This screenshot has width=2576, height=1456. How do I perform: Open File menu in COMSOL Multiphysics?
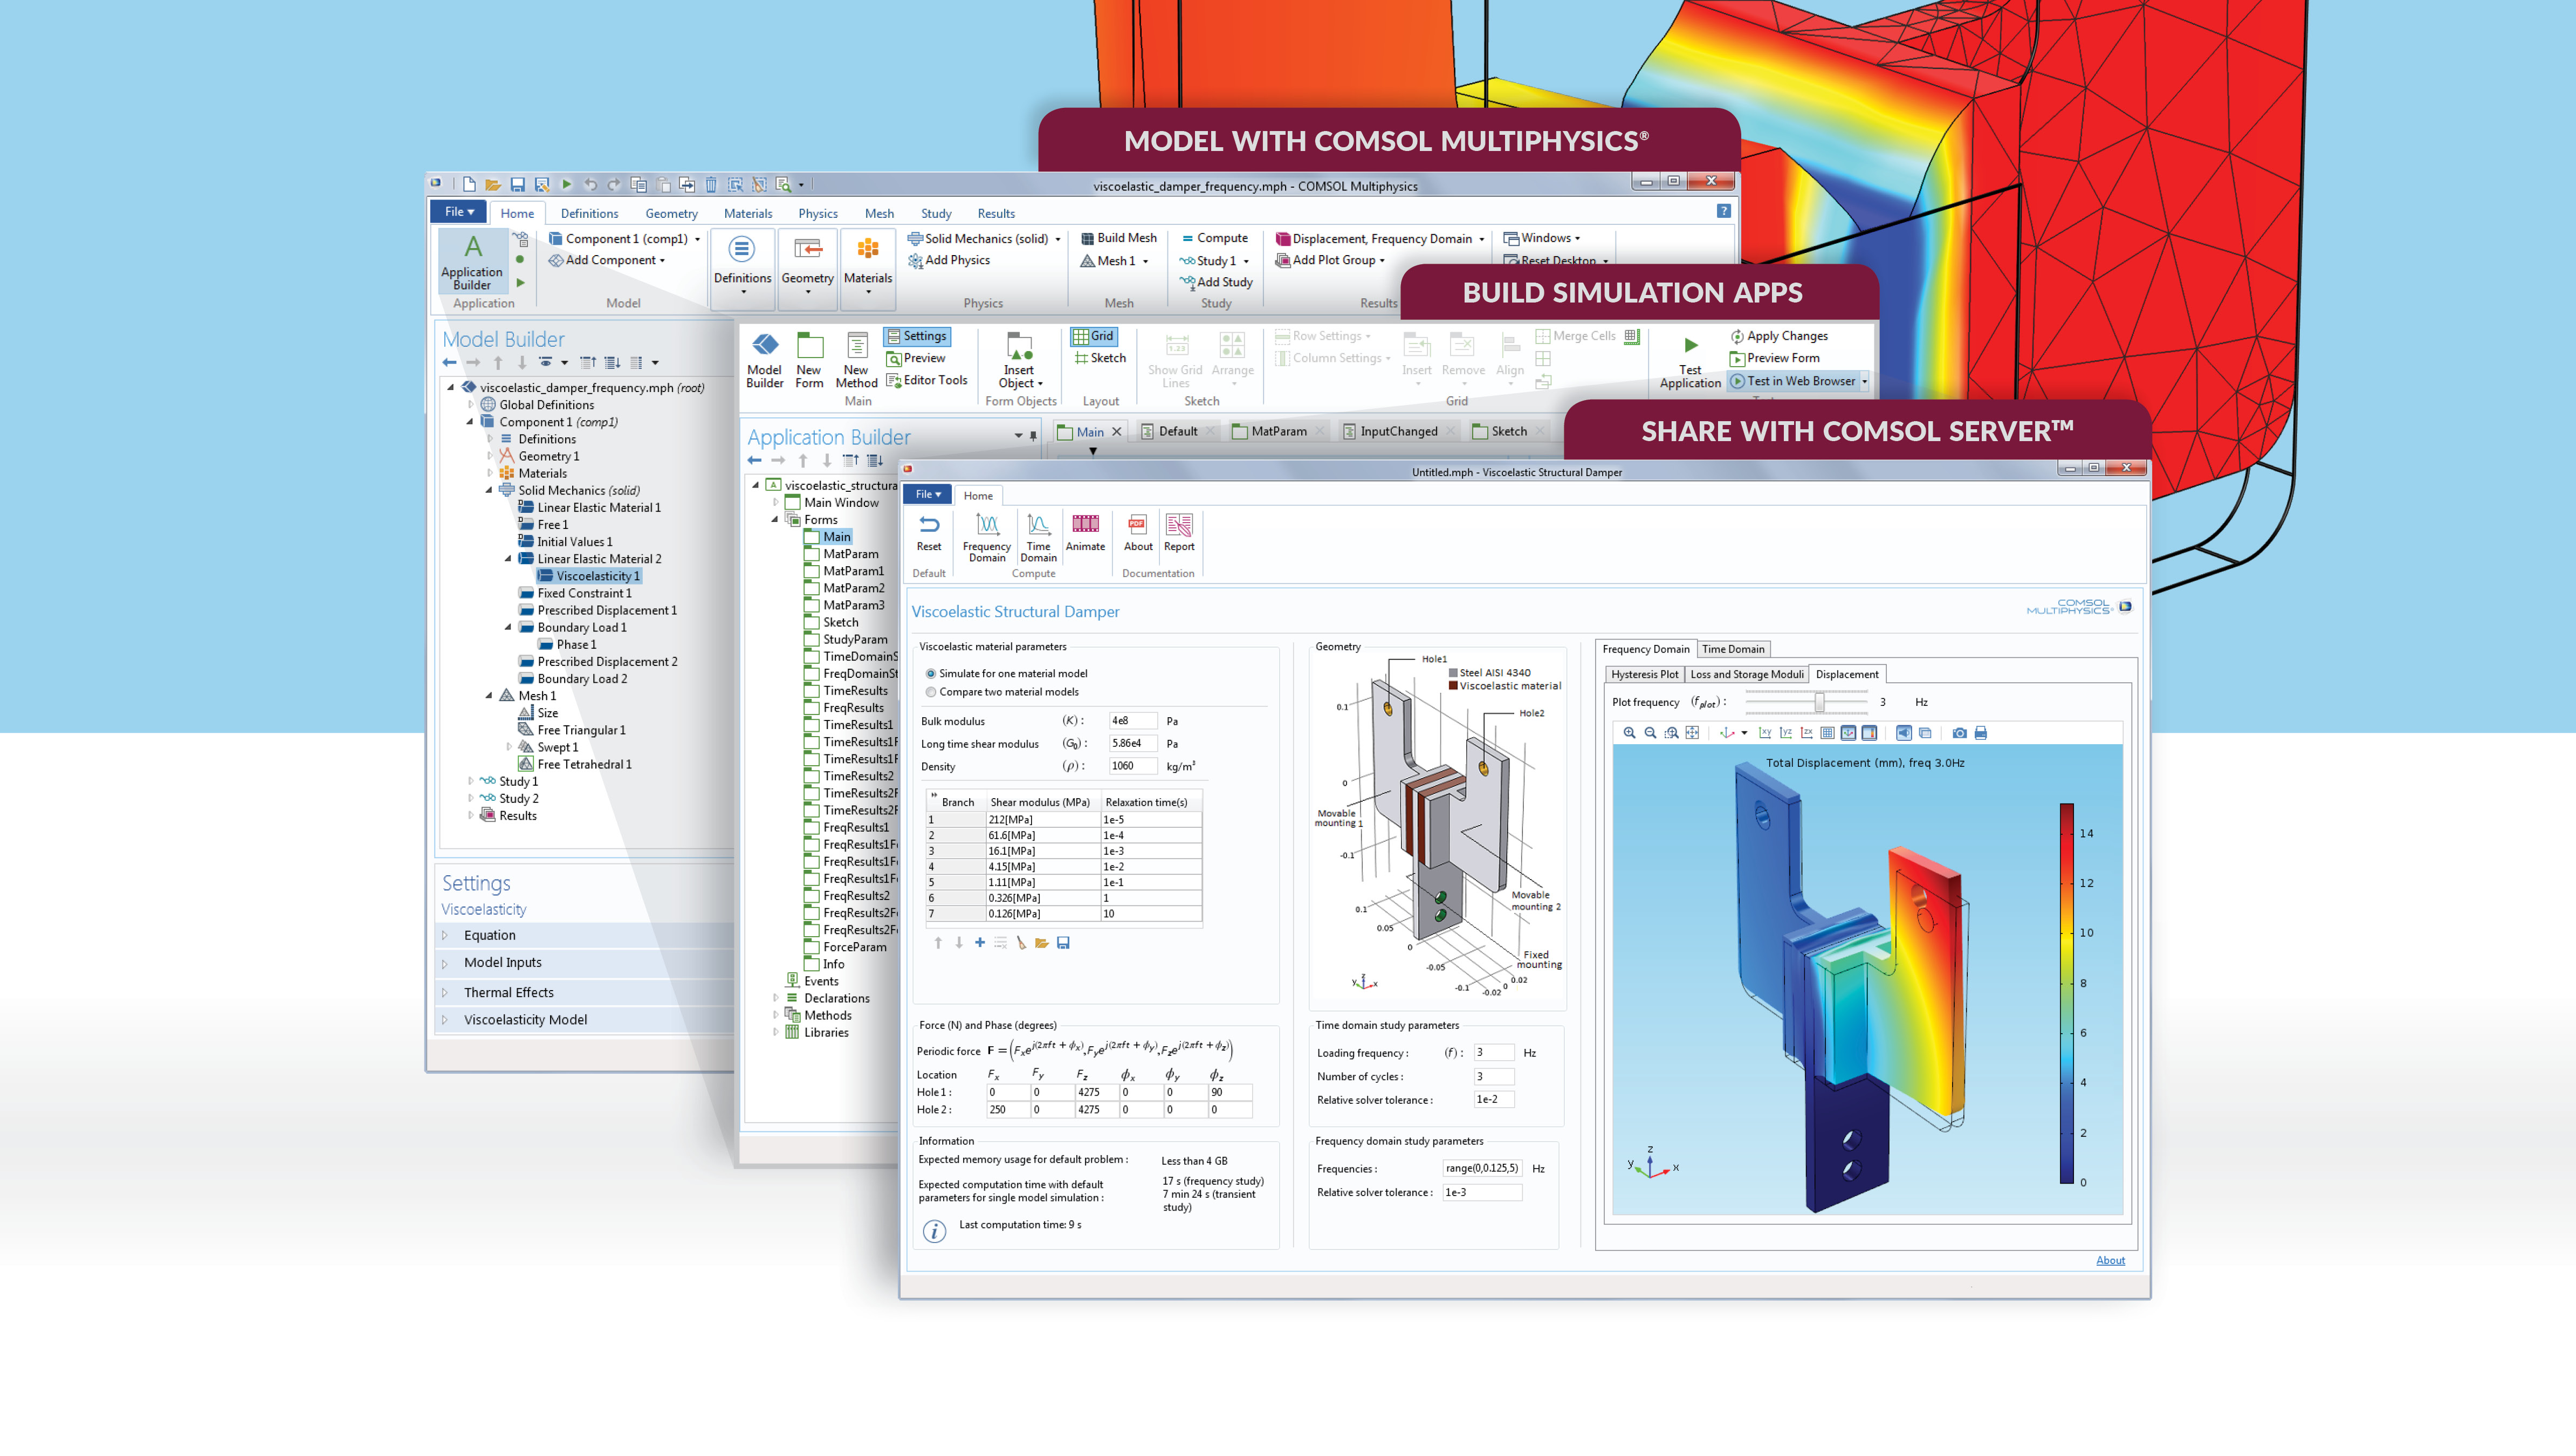(459, 212)
